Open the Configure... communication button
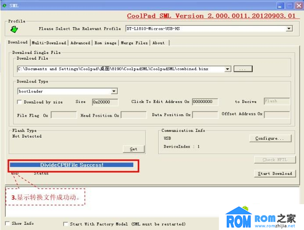 tap(270, 138)
